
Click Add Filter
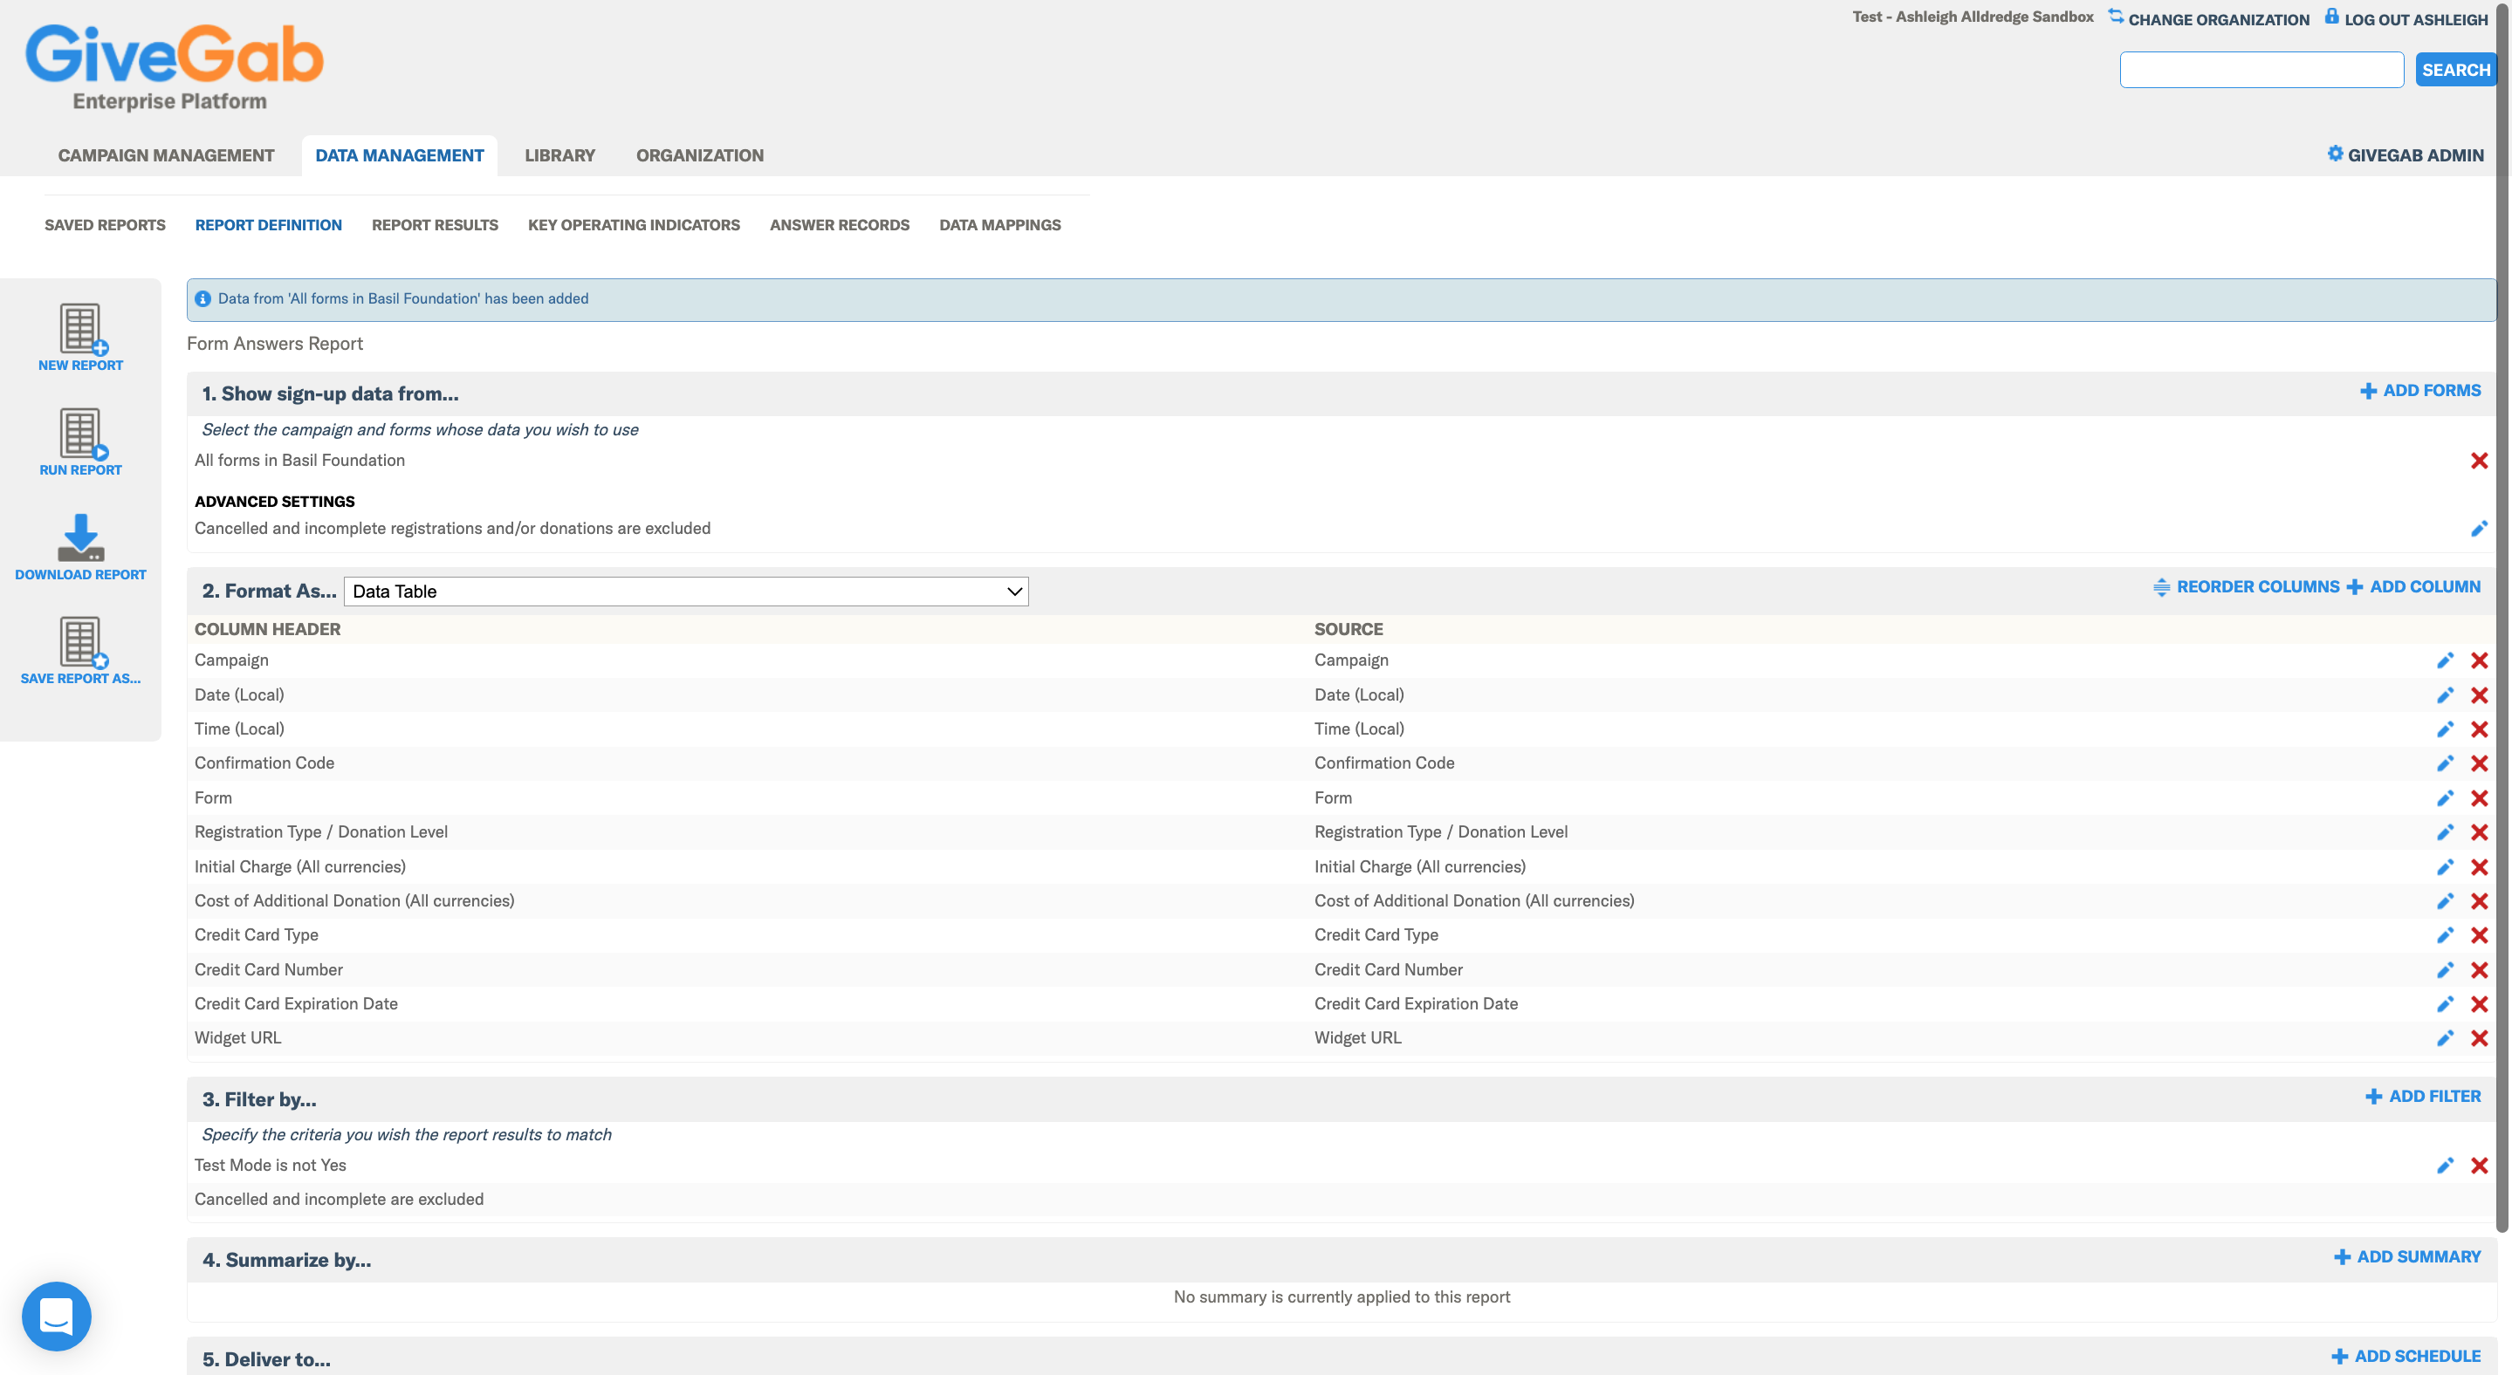click(x=2423, y=1097)
